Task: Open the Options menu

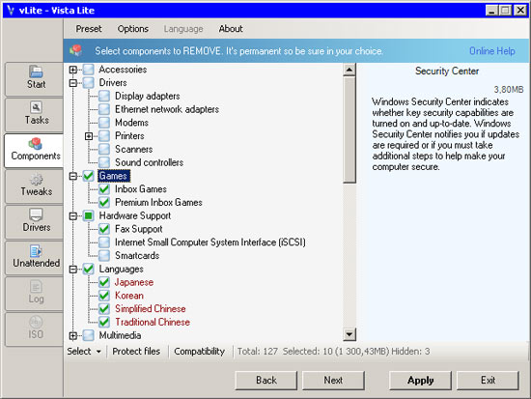Action: [133, 29]
